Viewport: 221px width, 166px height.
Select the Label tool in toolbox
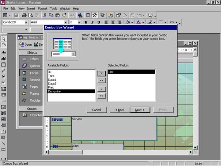pyautogui.click(x=4, y=52)
